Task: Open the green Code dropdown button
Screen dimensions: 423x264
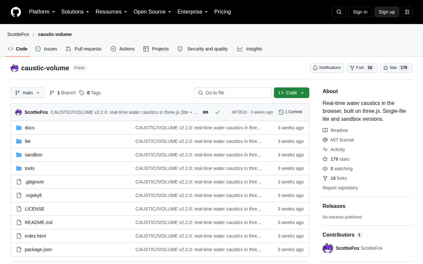Action: pyautogui.click(x=291, y=93)
